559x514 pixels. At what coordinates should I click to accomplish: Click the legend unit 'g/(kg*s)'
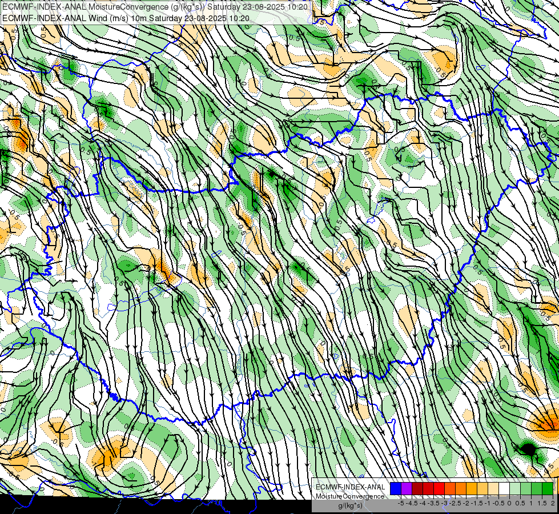pos(351,505)
